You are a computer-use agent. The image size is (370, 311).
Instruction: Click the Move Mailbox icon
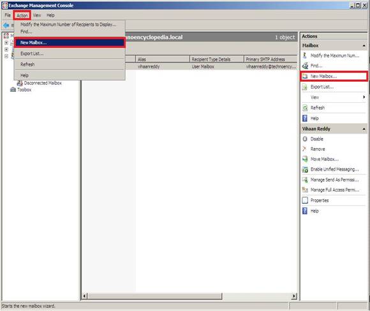[305, 159]
